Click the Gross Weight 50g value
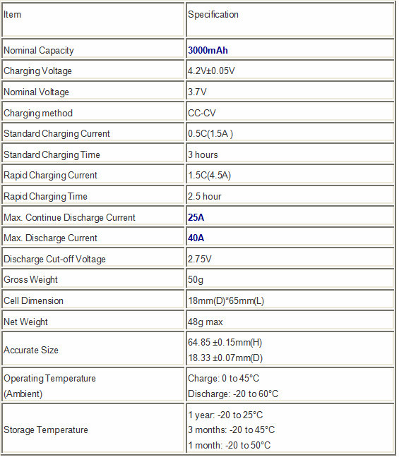399x457 pixels. [x=196, y=280]
